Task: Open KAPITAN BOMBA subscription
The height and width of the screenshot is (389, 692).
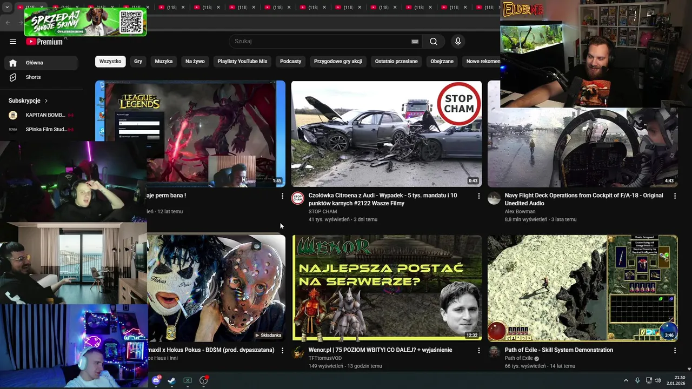Action: tap(41, 115)
